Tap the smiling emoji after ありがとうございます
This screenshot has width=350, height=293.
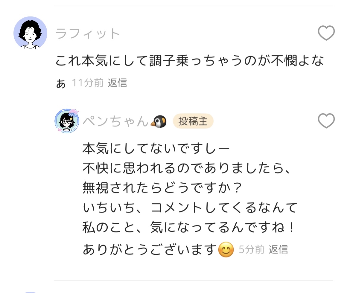pyautogui.click(x=226, y=250)
